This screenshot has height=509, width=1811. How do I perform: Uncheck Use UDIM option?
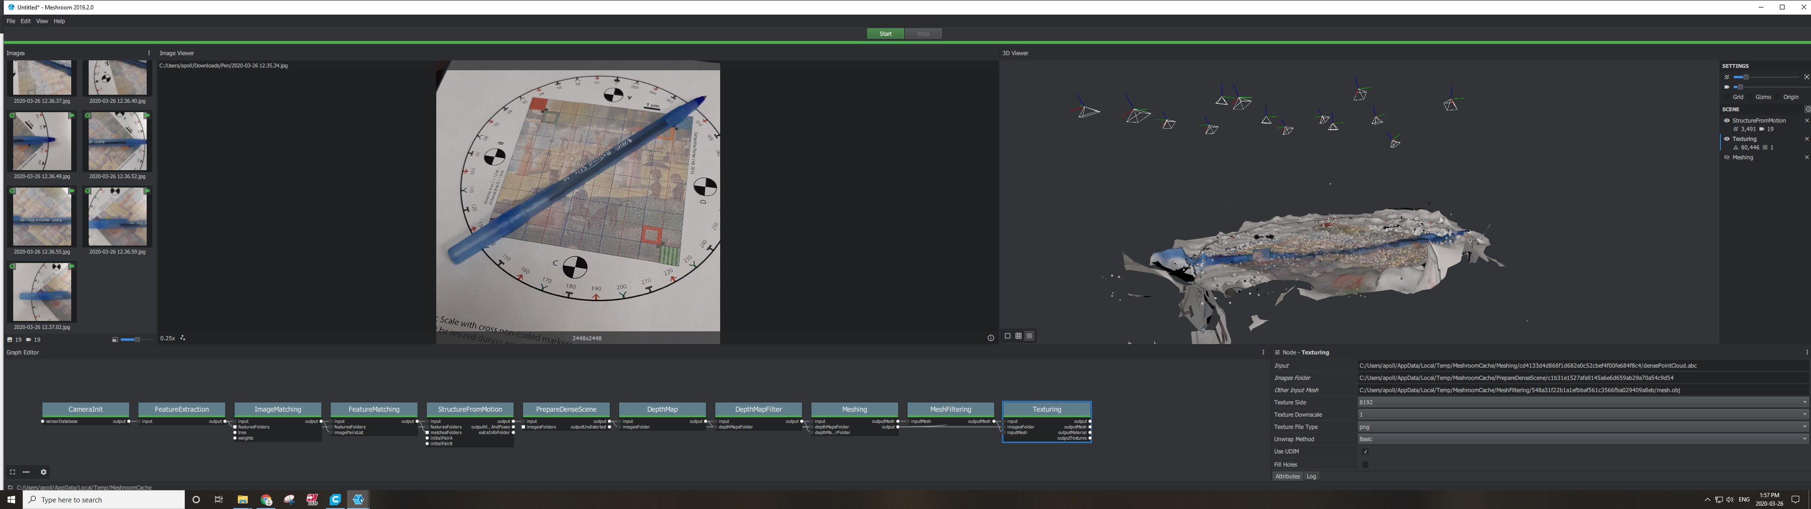(1365, 452)
